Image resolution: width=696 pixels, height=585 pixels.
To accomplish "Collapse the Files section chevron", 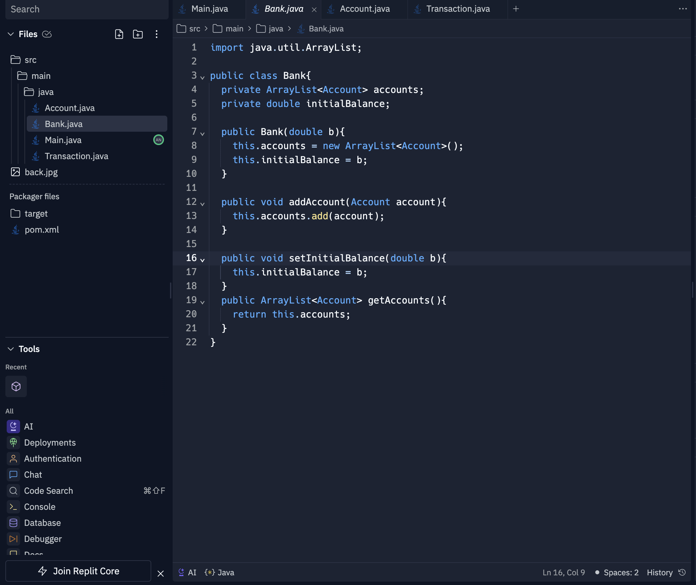I will click(11, 34).
